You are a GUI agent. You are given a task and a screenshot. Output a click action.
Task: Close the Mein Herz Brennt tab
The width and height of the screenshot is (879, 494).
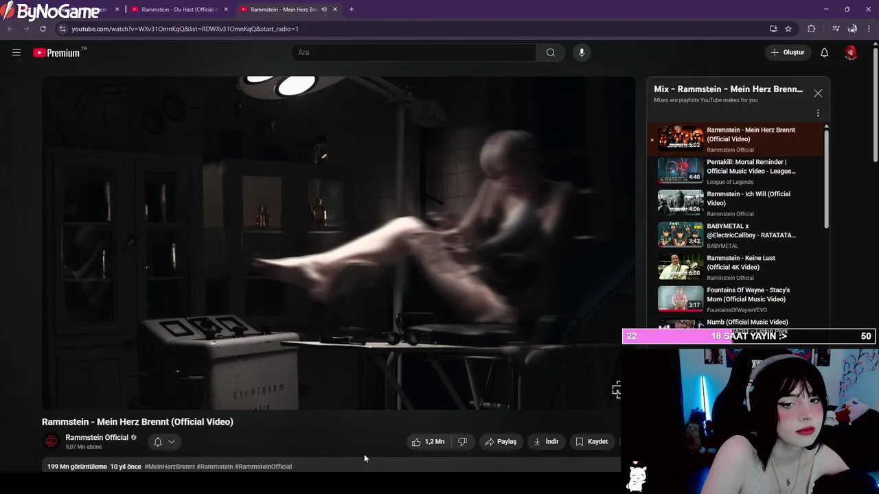coord(335,10)
